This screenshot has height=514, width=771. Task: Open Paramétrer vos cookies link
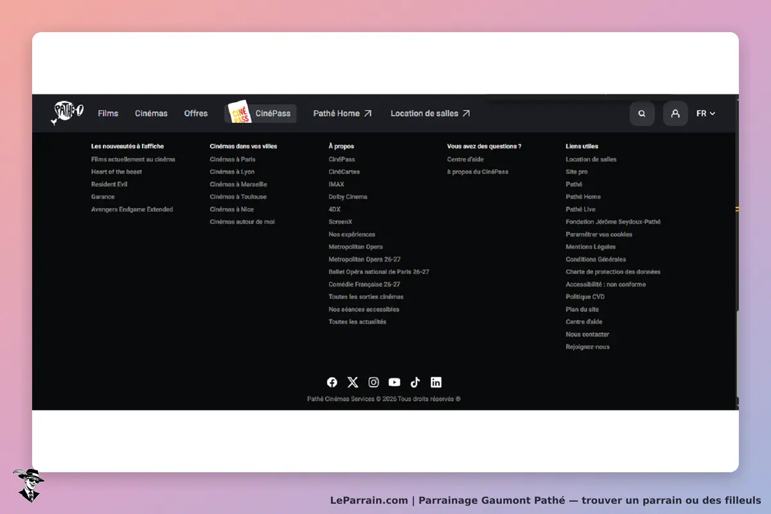click(599, 235)
